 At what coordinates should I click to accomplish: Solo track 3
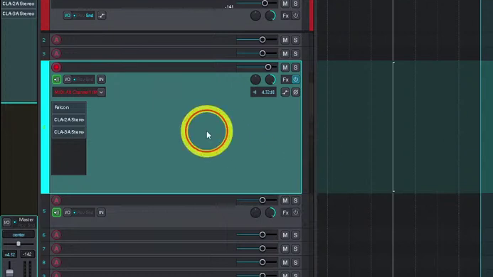click(x=295, y=54)
